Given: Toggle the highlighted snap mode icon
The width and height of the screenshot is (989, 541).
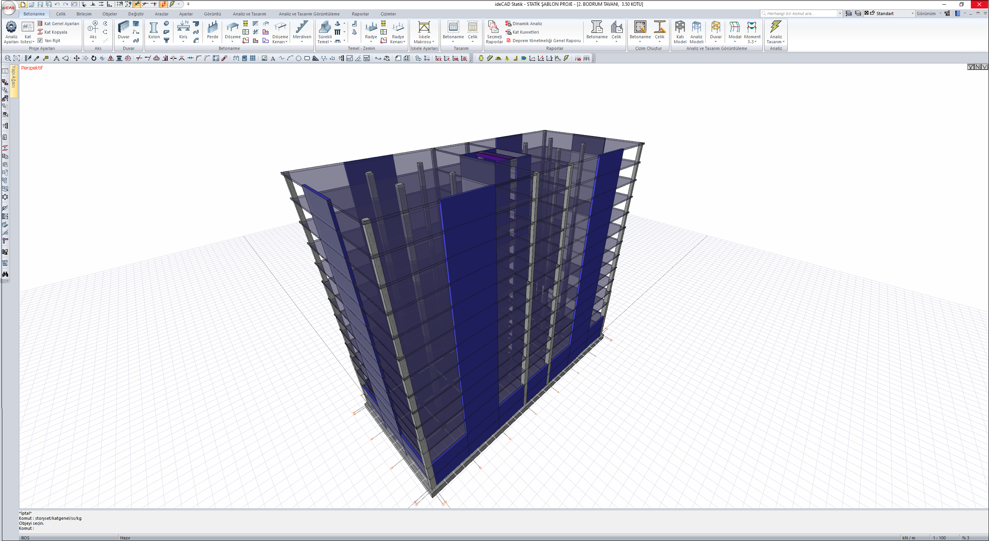Looking at the screenshot, I should point(137,4).
